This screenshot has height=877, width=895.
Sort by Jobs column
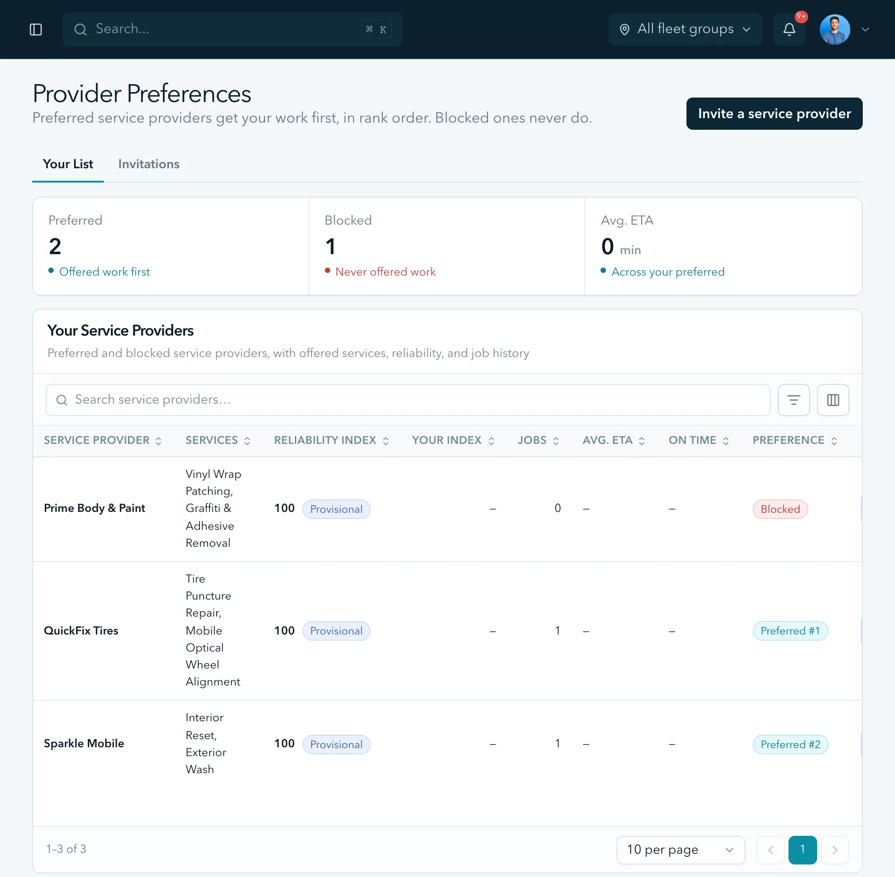(538, 440)
